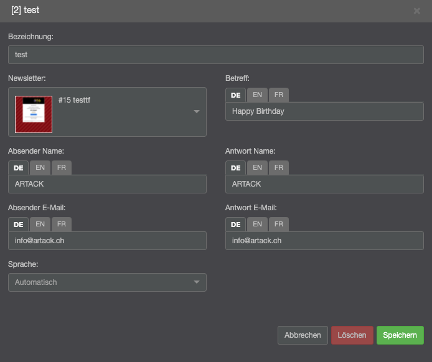Expand the Newsletter dropdown arrow
The image size is (432, 362).
tap(196, 112)
